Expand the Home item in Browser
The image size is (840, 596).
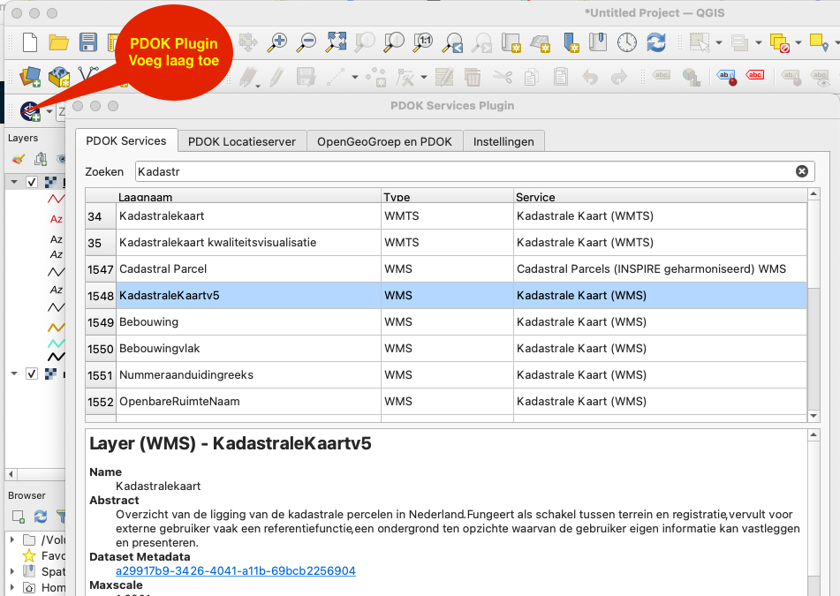12,587
